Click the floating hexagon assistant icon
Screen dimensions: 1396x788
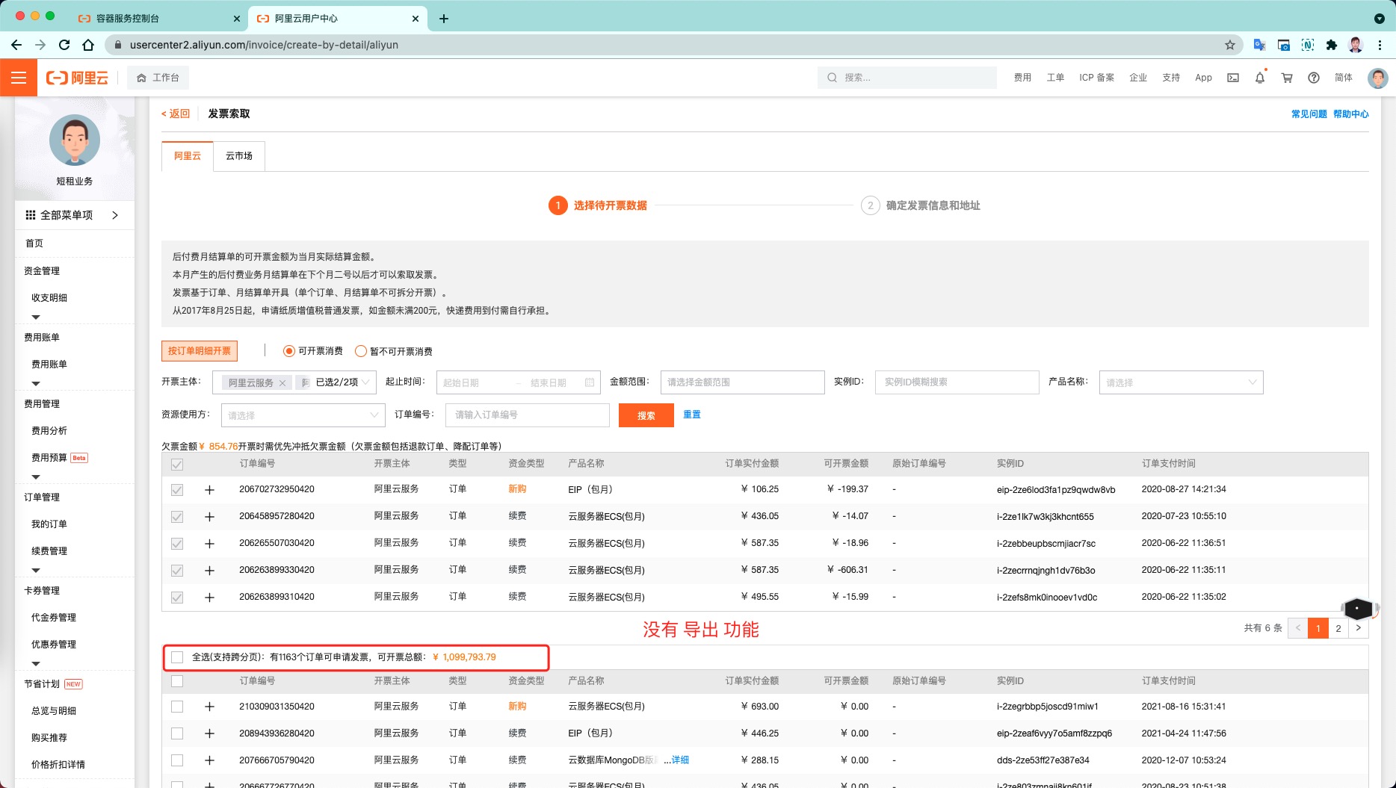click(x=1357, y=609)
